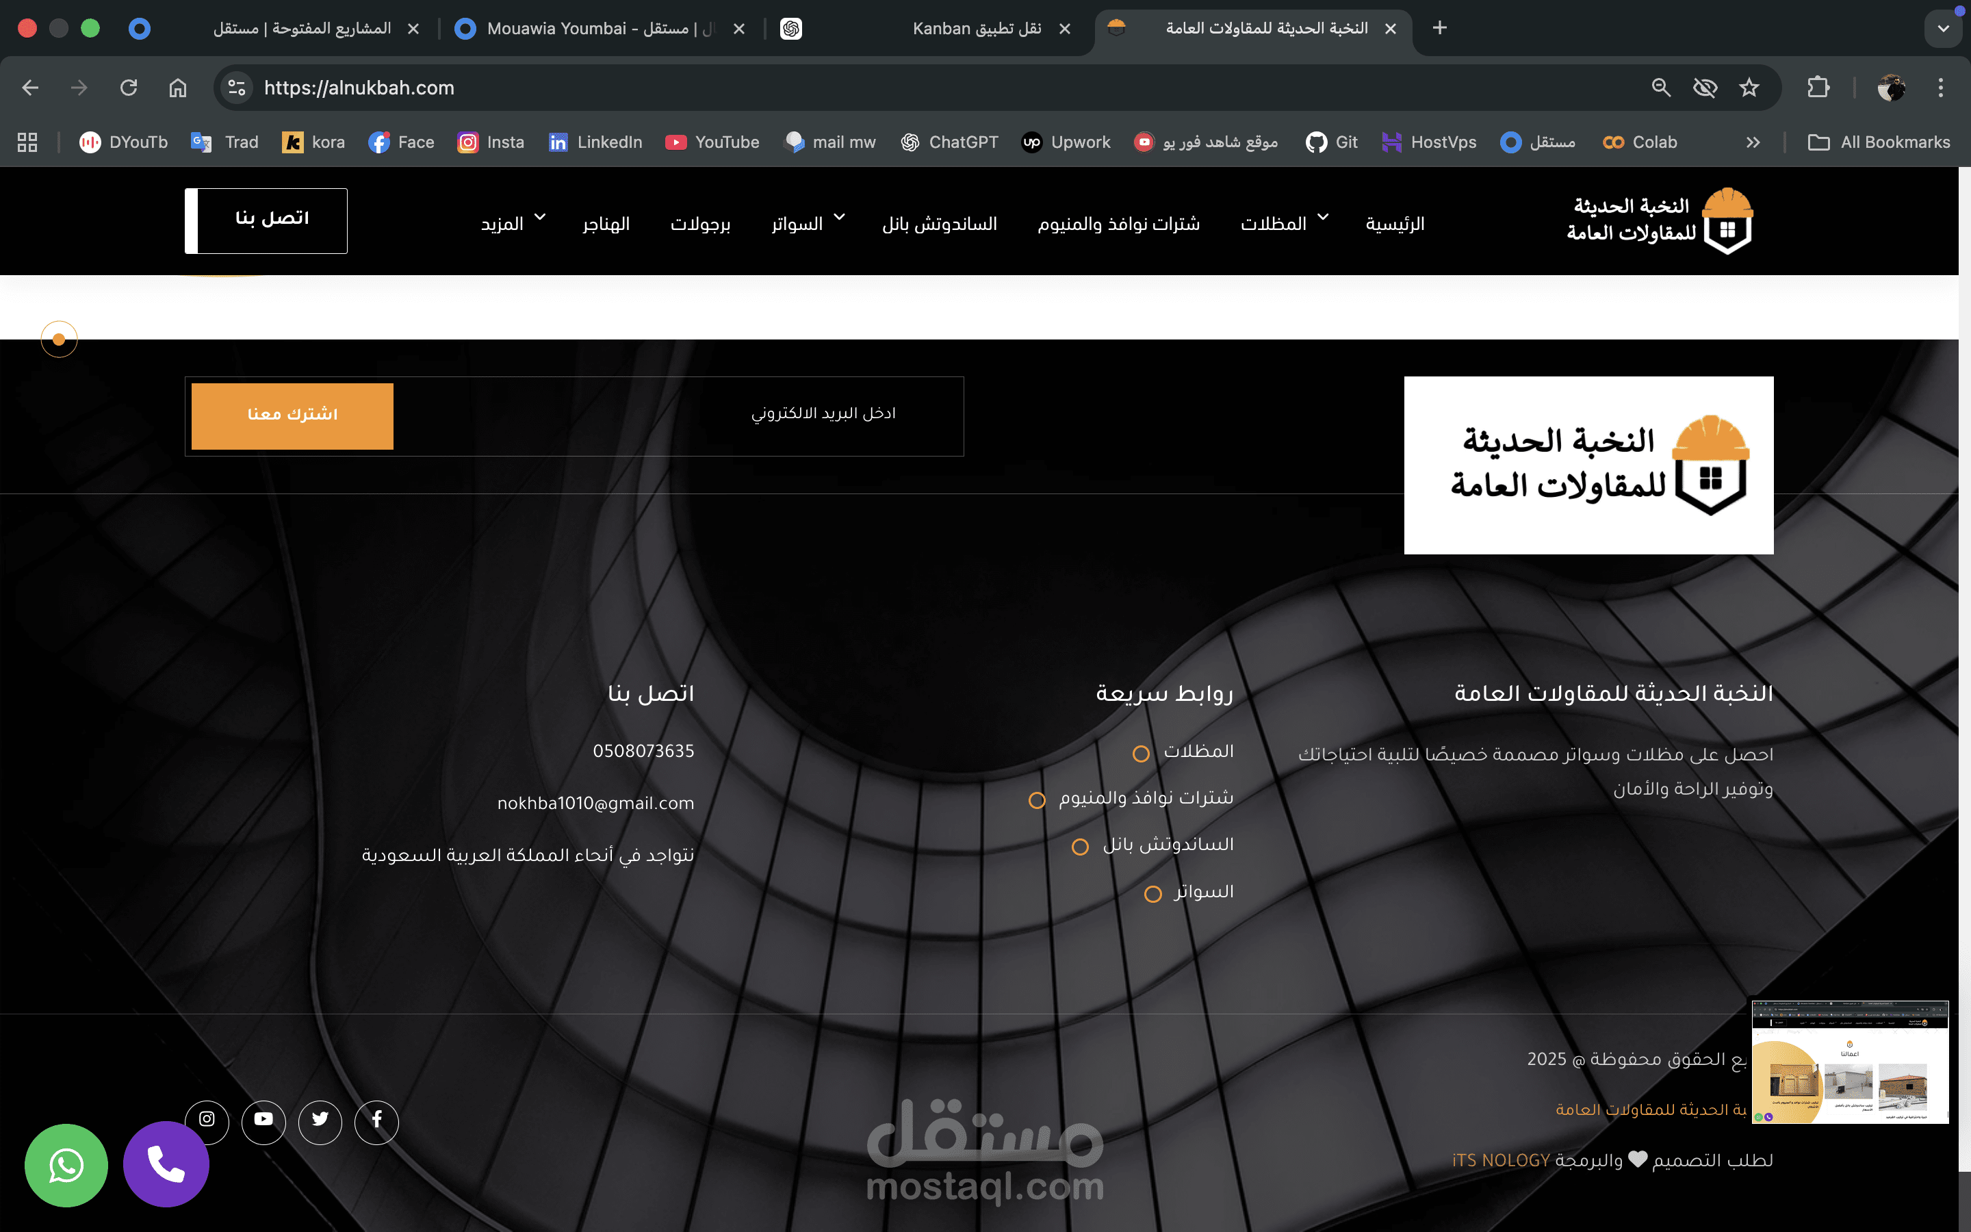Toggle the crossed-eye tracking protection icon
Screen dimensions: 1971x1232
pos(1705,87)
